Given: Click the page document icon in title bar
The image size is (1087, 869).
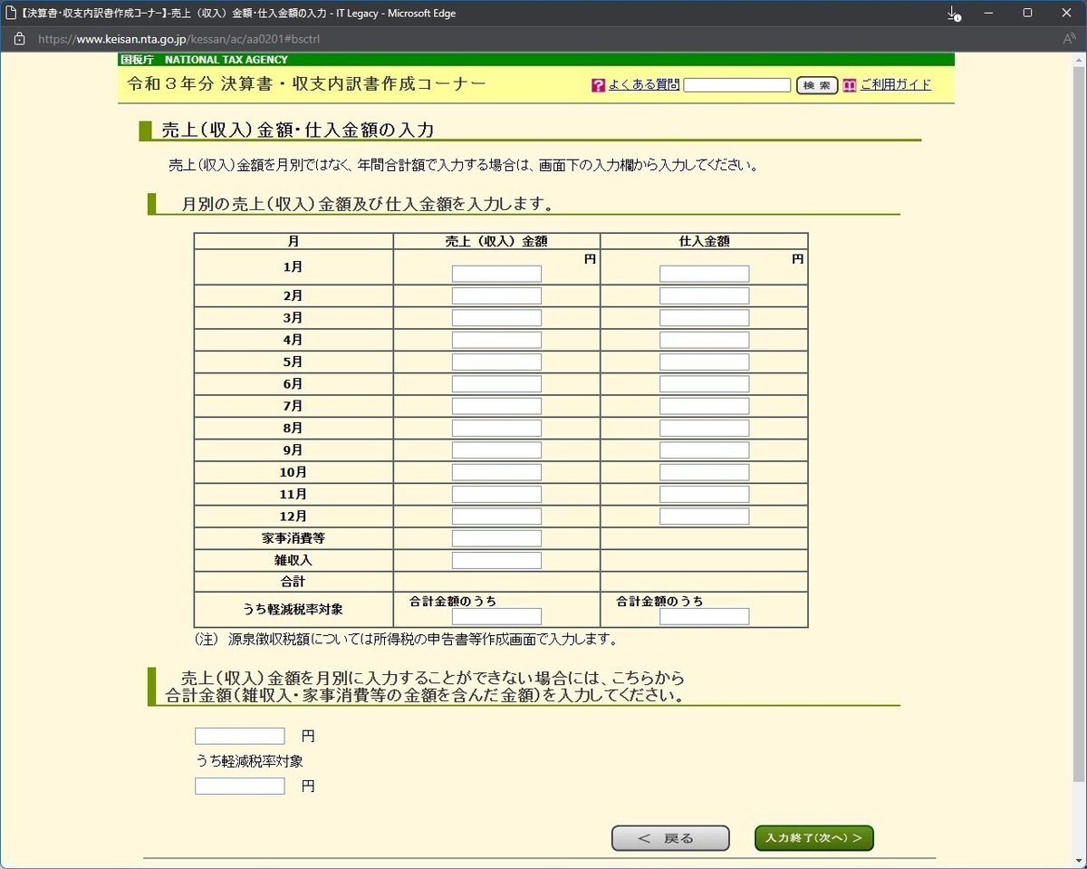Looking at the screenshot, I should point(11,14).
